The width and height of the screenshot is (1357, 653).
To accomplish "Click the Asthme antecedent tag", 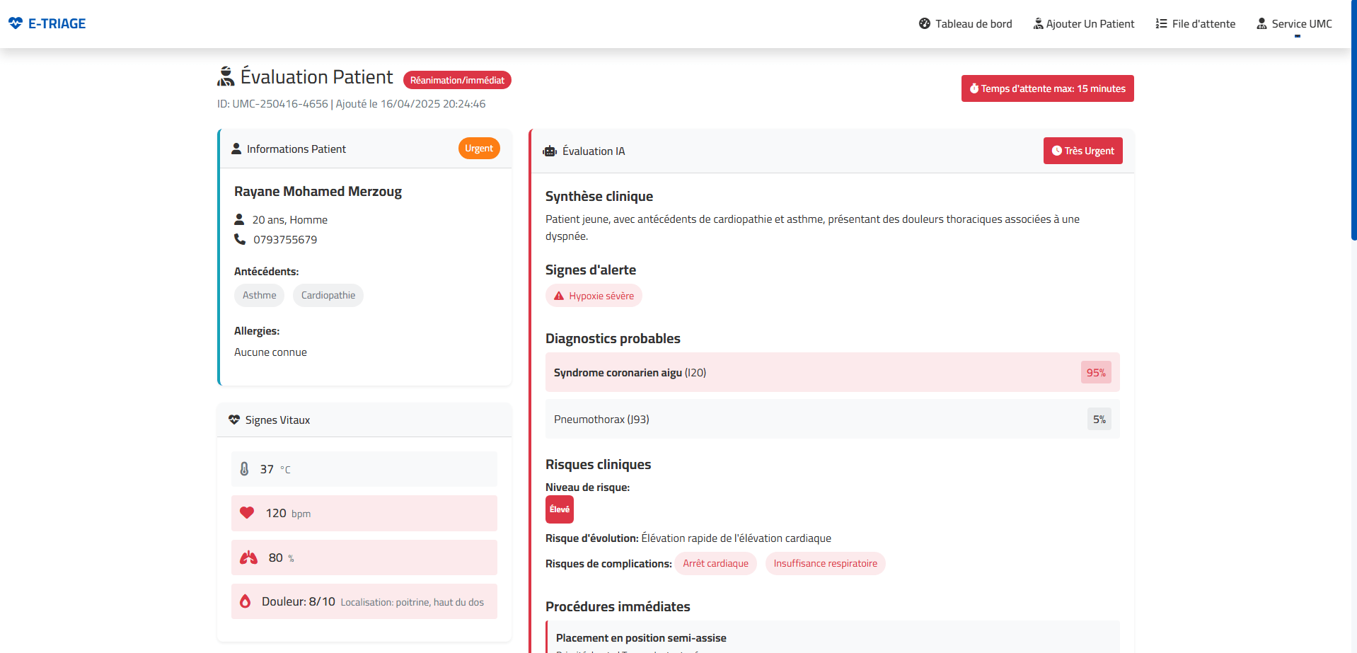I will pos(259,295).
